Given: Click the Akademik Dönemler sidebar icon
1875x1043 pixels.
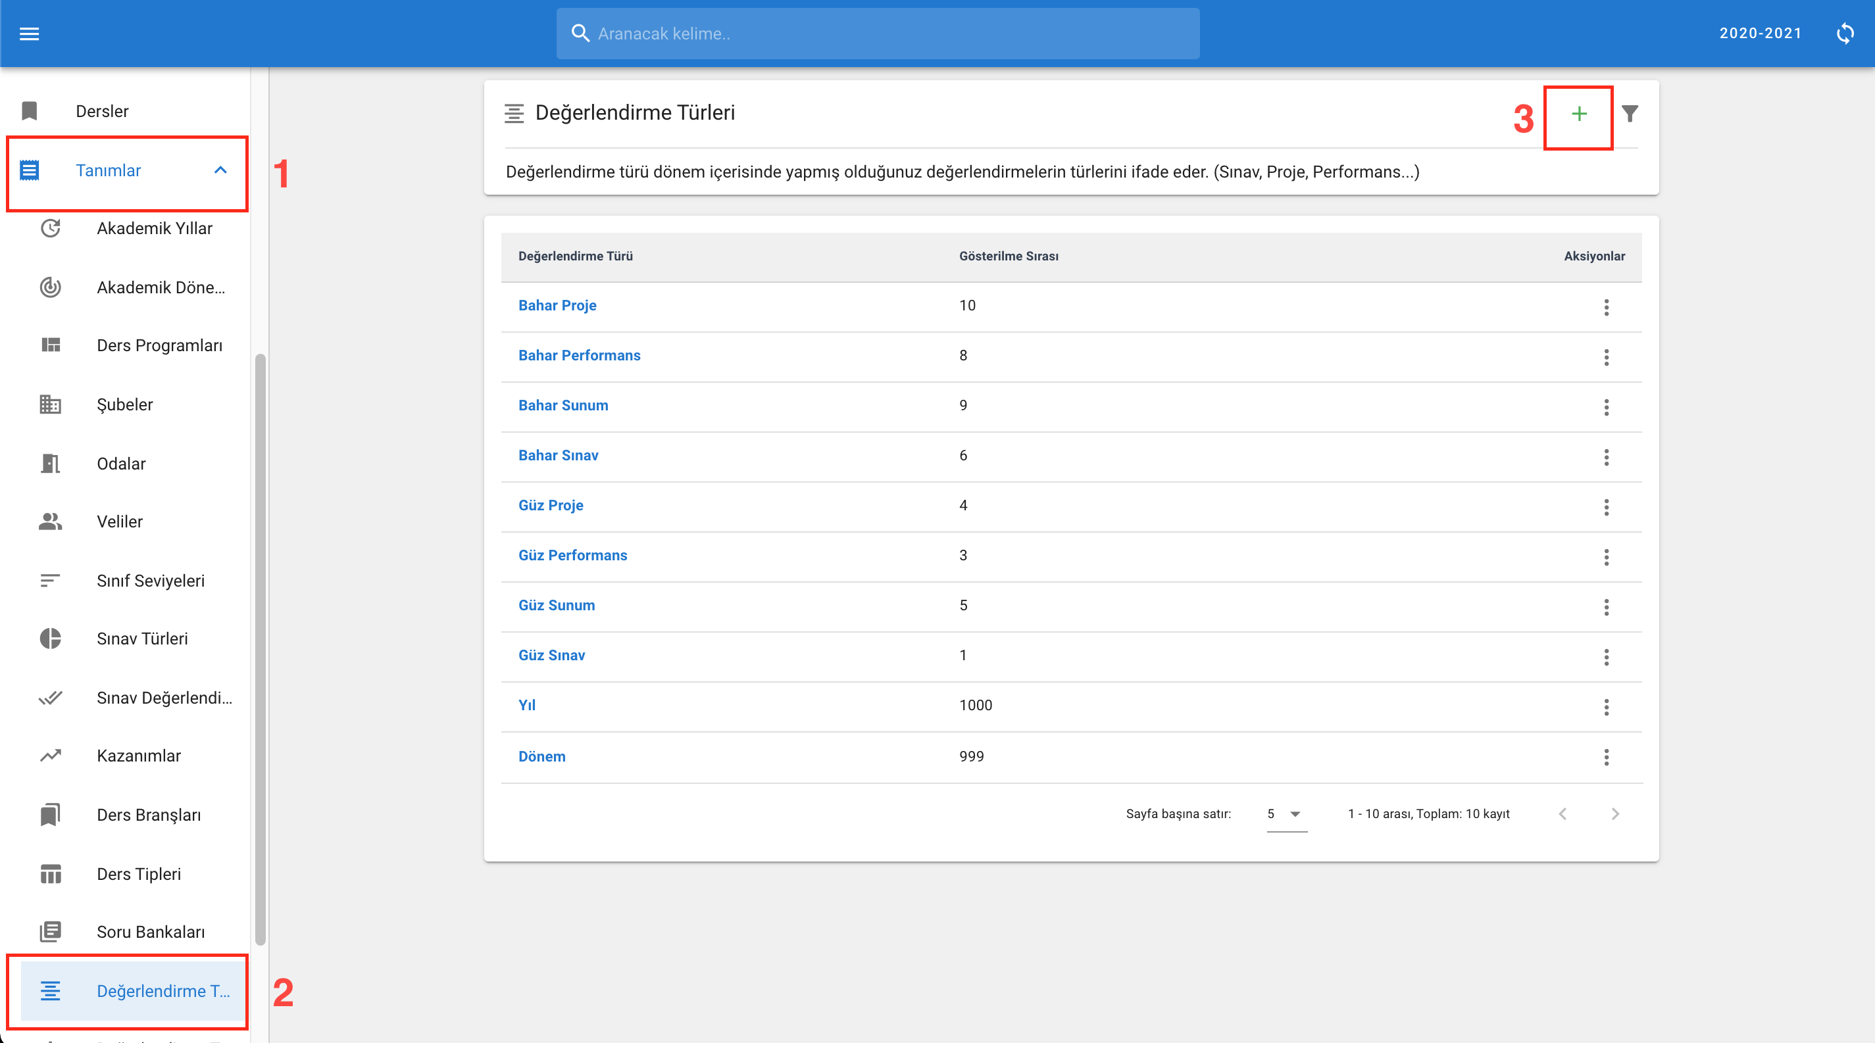Looking at the screenshot, I should pyautogui.click(x=50, y=287).
